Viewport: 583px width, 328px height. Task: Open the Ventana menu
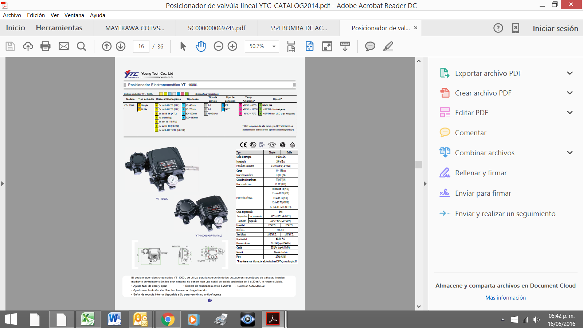click(x=74, y=15)
